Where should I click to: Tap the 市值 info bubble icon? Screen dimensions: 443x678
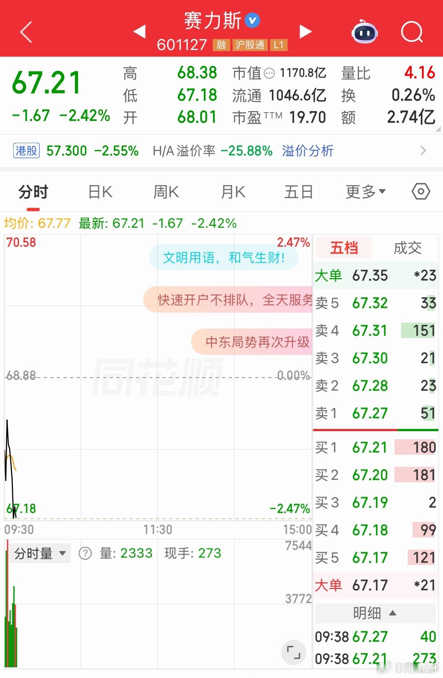[x=269, y=74]
